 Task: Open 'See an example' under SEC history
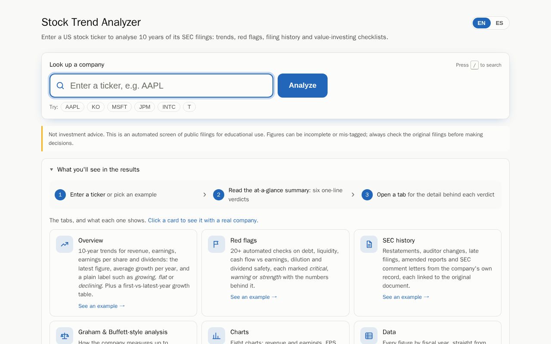tap(406, 297)
